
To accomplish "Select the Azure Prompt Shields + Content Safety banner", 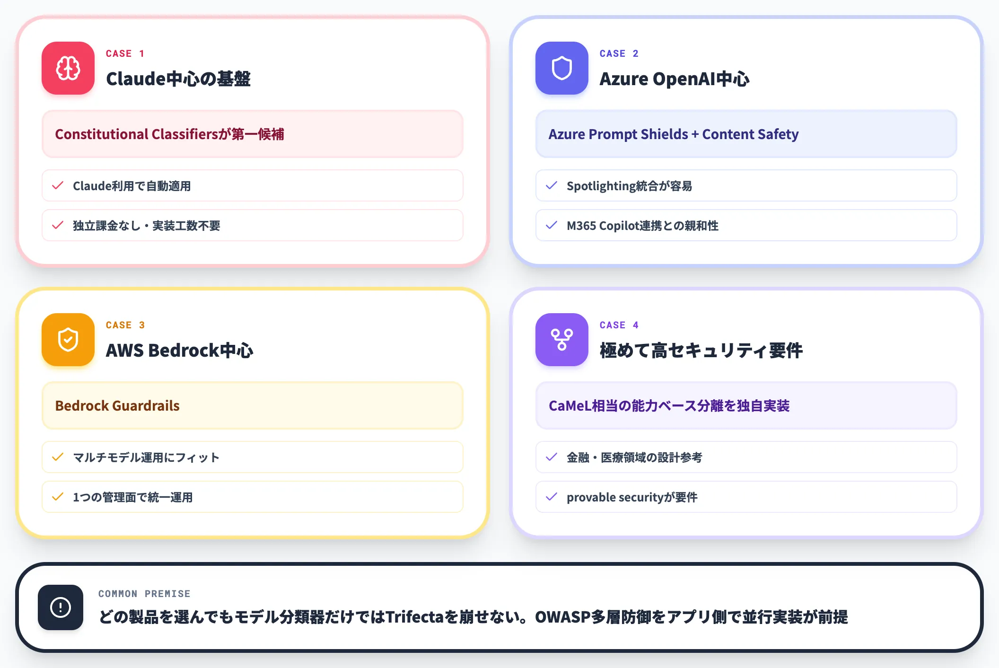I will (746, 134).
